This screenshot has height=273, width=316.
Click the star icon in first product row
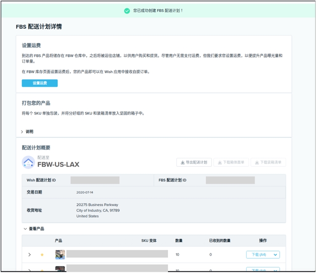coord(42,254)
